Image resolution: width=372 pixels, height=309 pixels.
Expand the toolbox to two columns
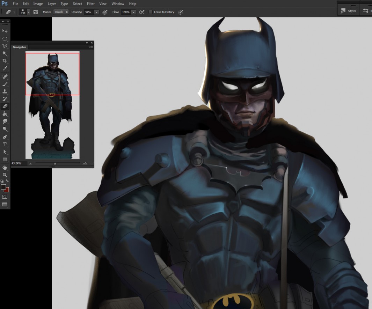3,21
